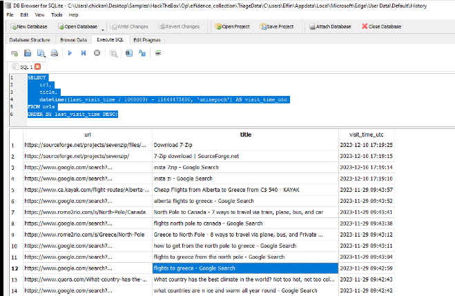Switch to the Browse Data tab
This screenshot has height=296, width=455.
73,40
